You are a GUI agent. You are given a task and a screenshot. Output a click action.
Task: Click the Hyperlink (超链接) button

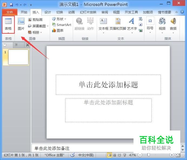click(x=79, y=24)
